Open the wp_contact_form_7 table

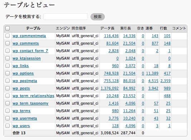coord(30,51)
